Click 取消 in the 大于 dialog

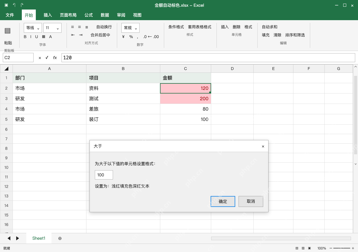[x=251, y=201]
